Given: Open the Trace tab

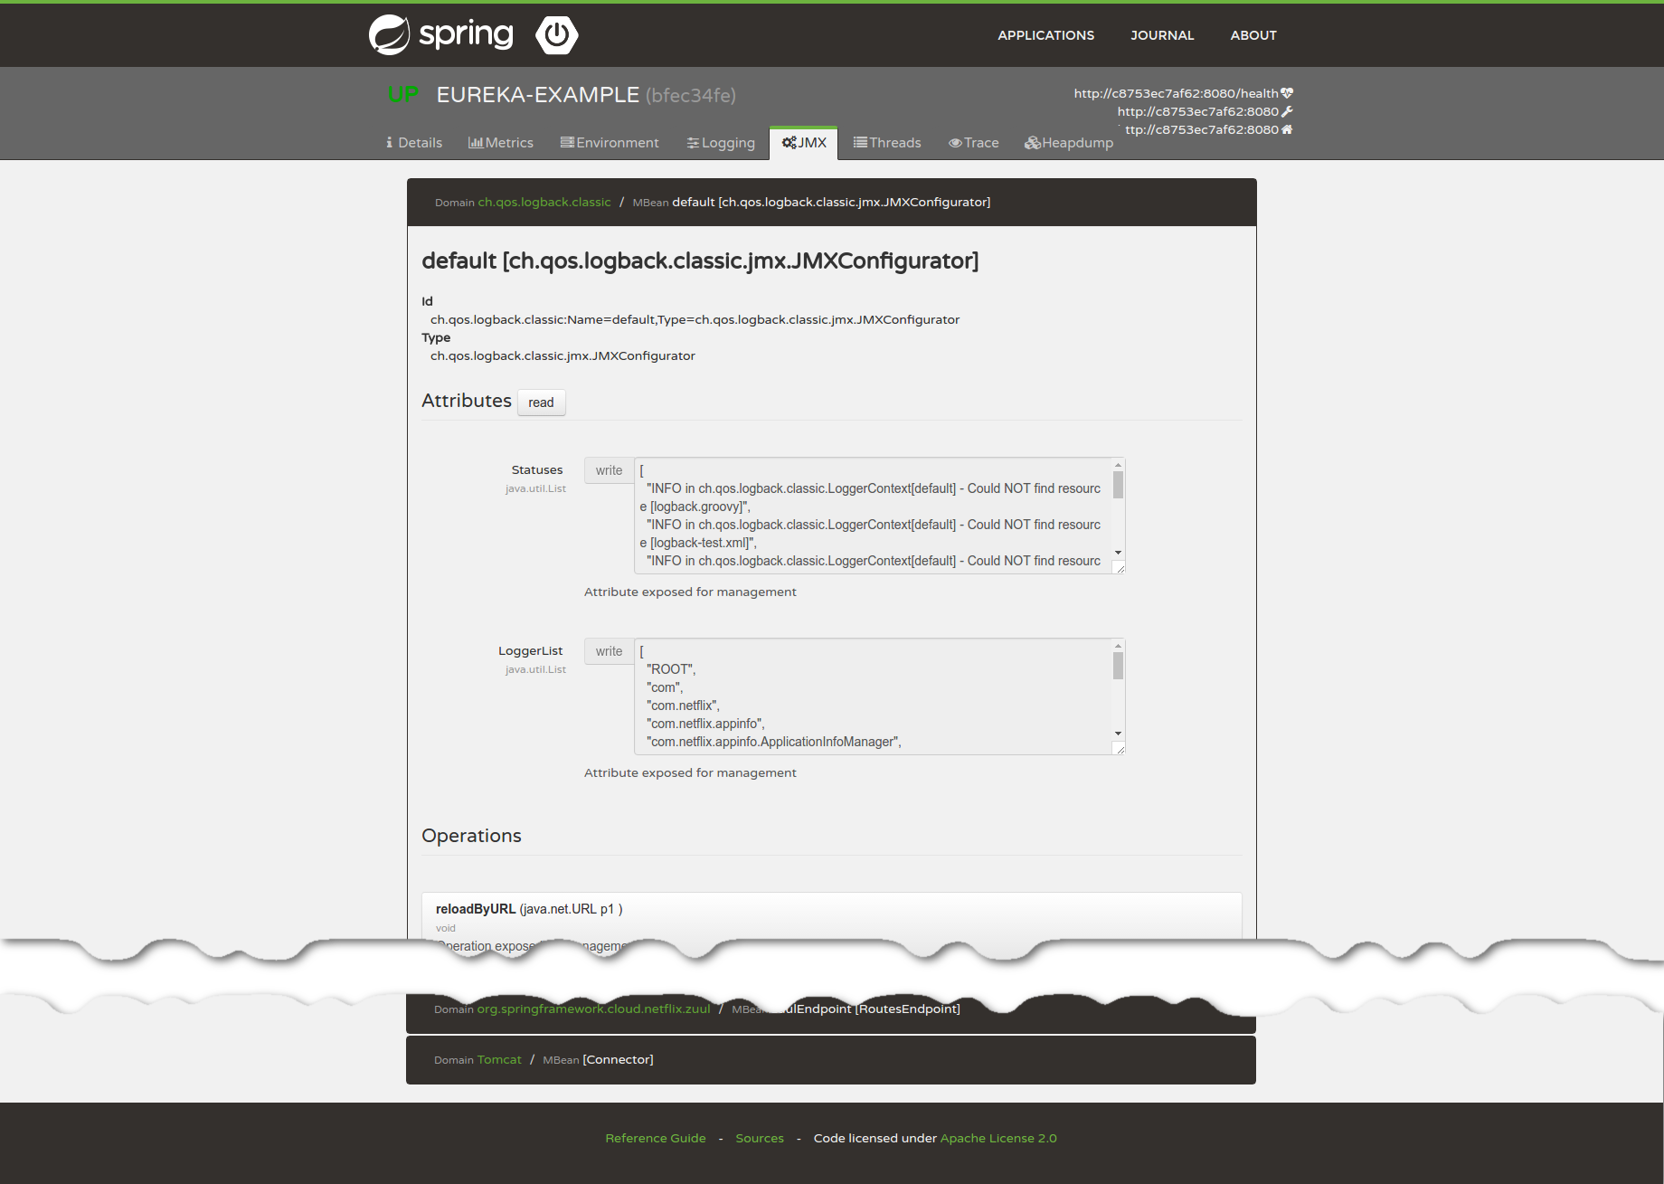Looking at the screenshot, I should tap(973, 143).
